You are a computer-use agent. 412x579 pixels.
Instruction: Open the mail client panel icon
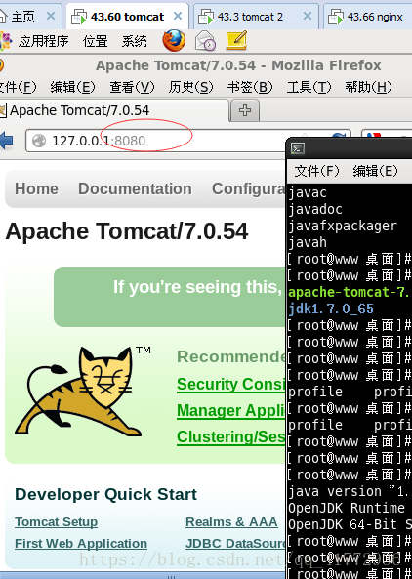tap(205, 41)
